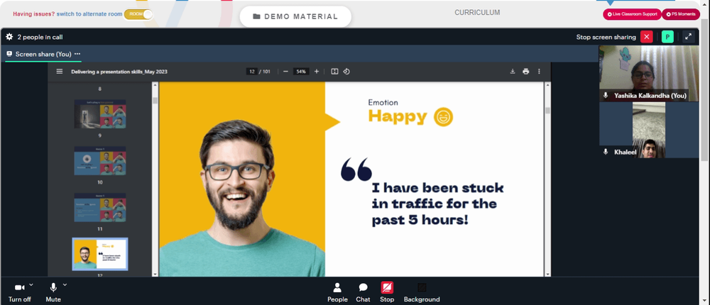Click Live Classroom Support button
The height and width of the screenshot is (305, 710).
pos(632,14)
